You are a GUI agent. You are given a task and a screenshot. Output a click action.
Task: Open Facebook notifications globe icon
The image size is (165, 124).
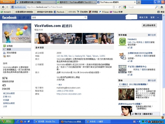pyautogui.click(x=28, y=18)
